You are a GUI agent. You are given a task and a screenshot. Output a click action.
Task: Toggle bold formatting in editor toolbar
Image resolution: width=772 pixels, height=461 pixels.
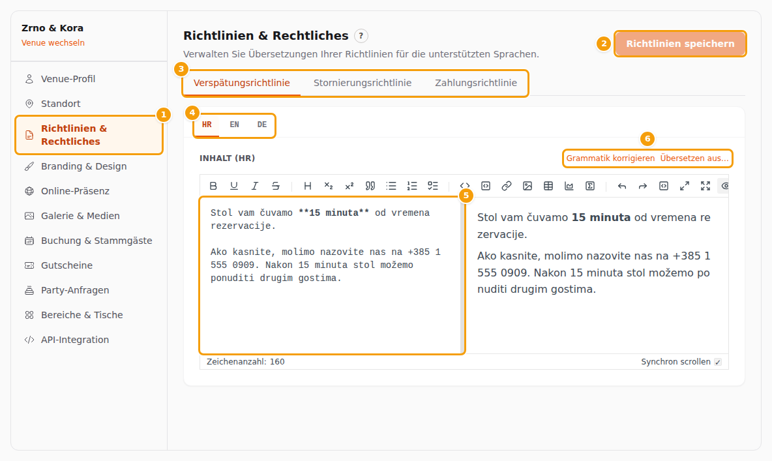(213, 186)
